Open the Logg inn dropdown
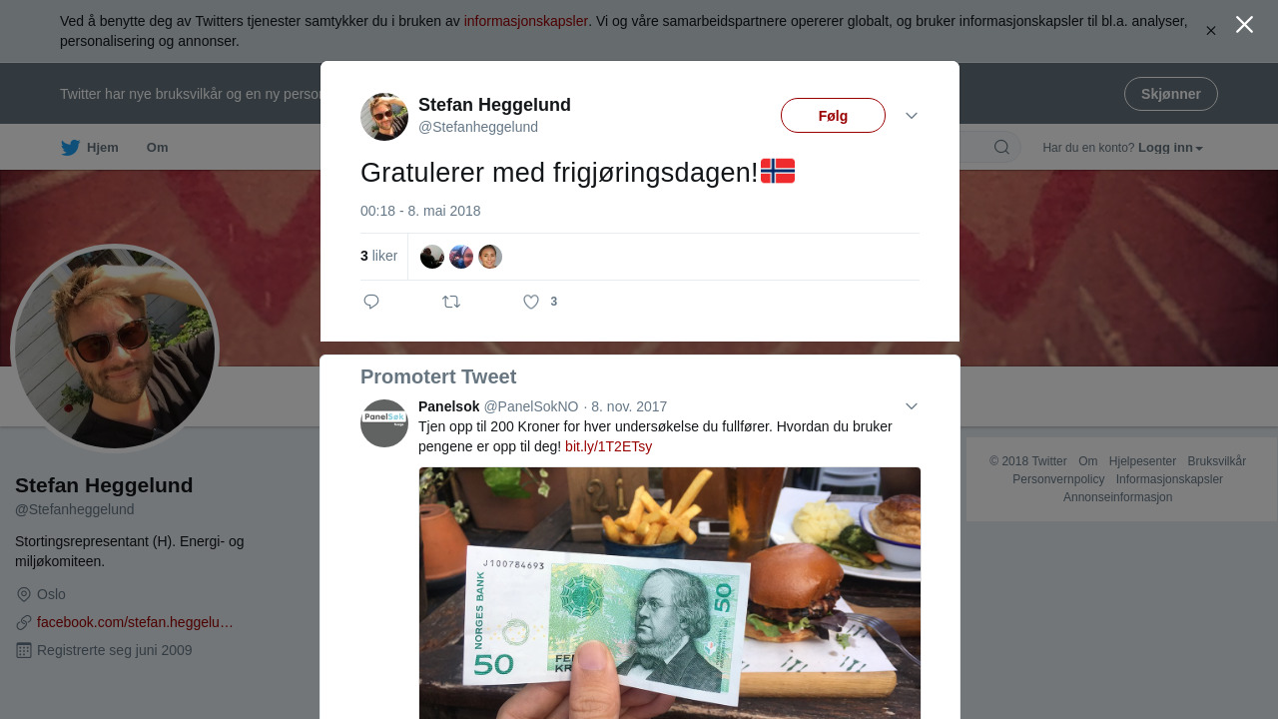1278x719 pixels. (1170, 148)
